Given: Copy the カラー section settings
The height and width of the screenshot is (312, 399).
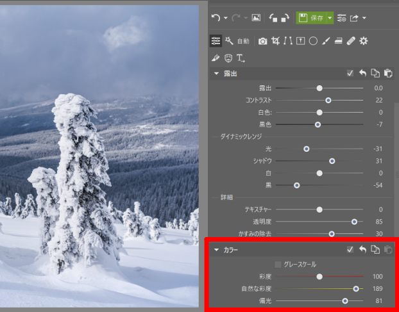Looking at the screenshot, I should (375, 249).
